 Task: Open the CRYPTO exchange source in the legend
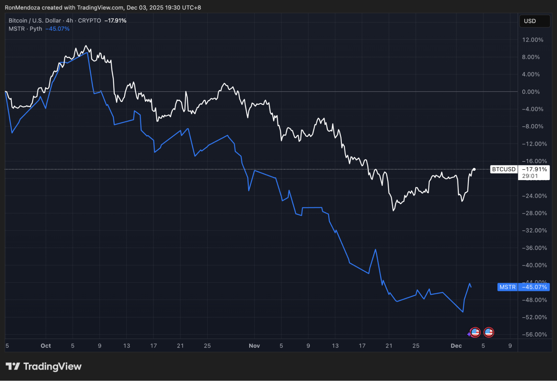point(89,20)
